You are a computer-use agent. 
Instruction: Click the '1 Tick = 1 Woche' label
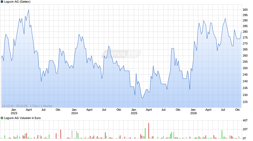click(41, 106)
